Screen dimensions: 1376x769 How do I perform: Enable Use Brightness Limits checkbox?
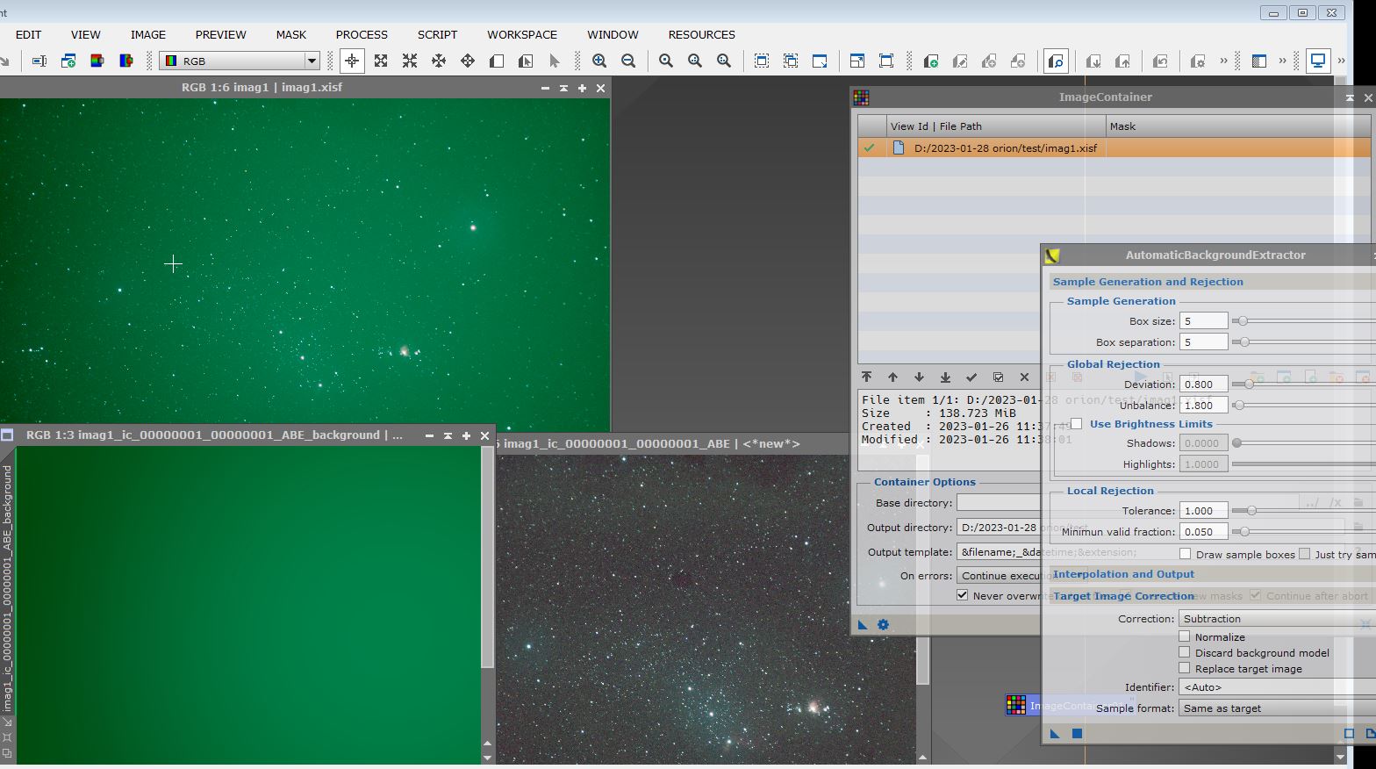pos(1076,424)
